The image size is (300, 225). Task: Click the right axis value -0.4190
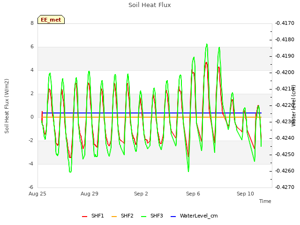click(285, 56)
